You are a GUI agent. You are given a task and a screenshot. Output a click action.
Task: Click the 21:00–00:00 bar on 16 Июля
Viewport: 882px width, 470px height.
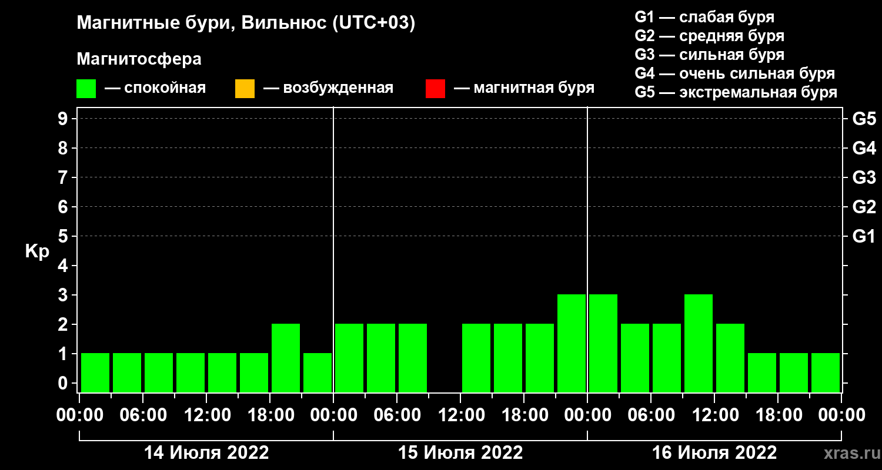coord(826,372)
